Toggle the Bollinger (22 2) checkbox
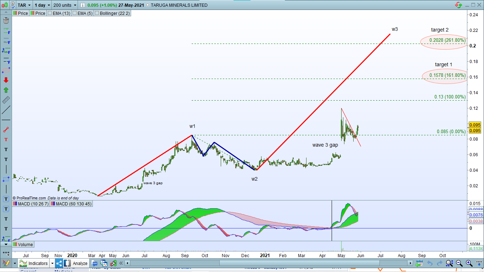 tap(97, 13)
